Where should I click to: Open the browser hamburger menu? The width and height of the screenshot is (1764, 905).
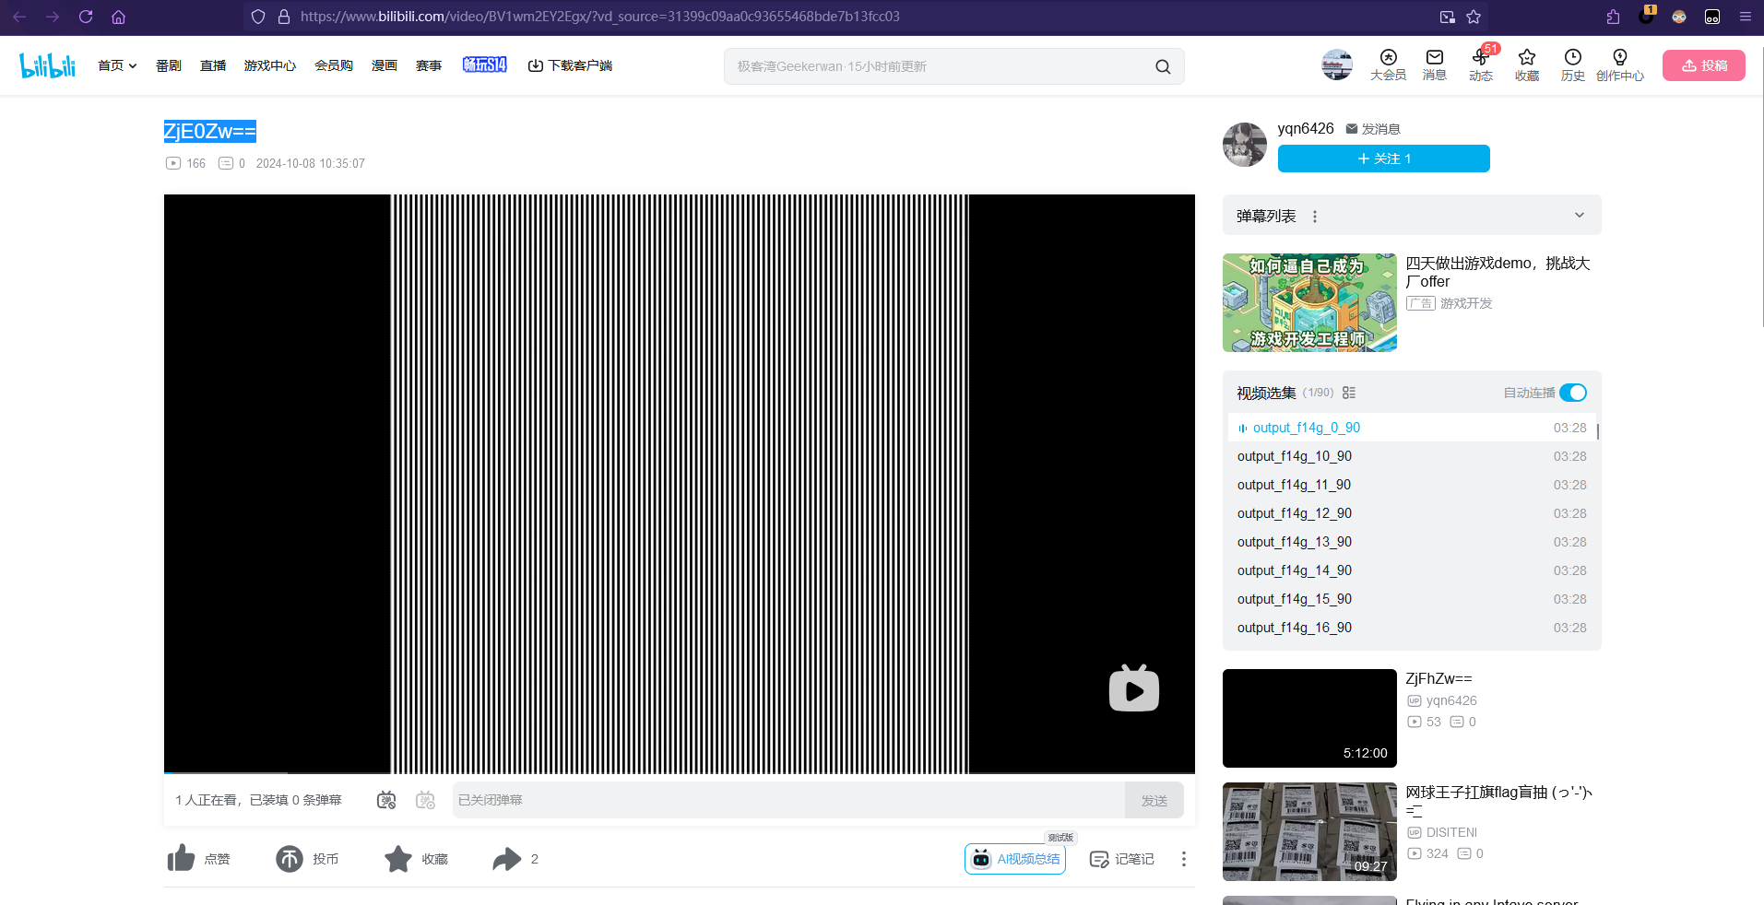click(1745, 17)
